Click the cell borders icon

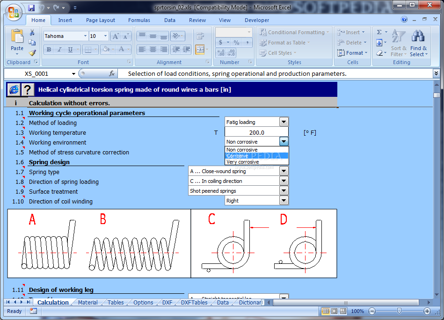click(x=88, y=50)
